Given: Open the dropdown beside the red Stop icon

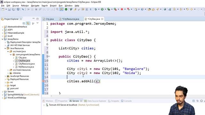Looking at the screenshot, I should (x=125, y=9).
